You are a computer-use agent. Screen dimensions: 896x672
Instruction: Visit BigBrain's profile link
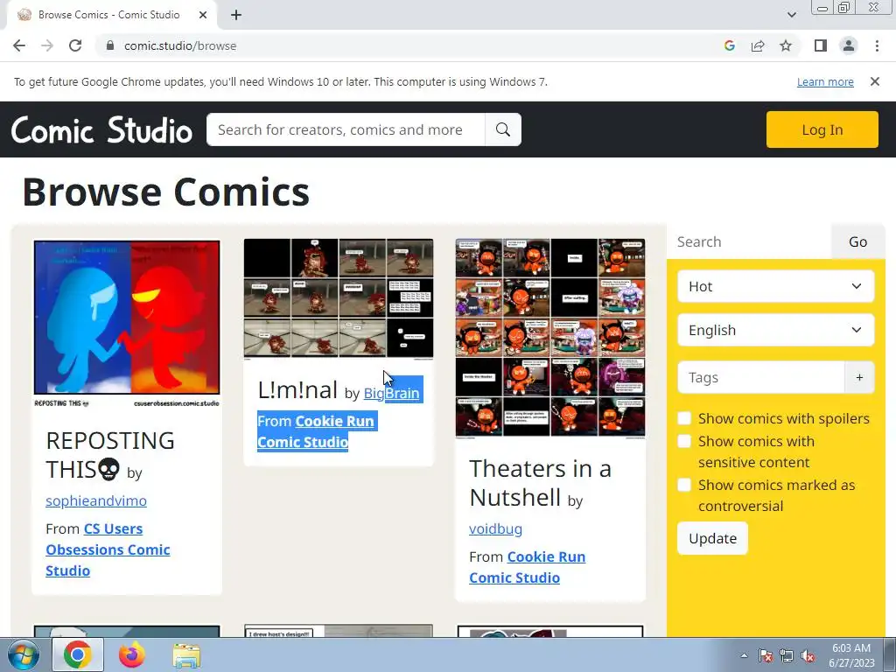391,393
